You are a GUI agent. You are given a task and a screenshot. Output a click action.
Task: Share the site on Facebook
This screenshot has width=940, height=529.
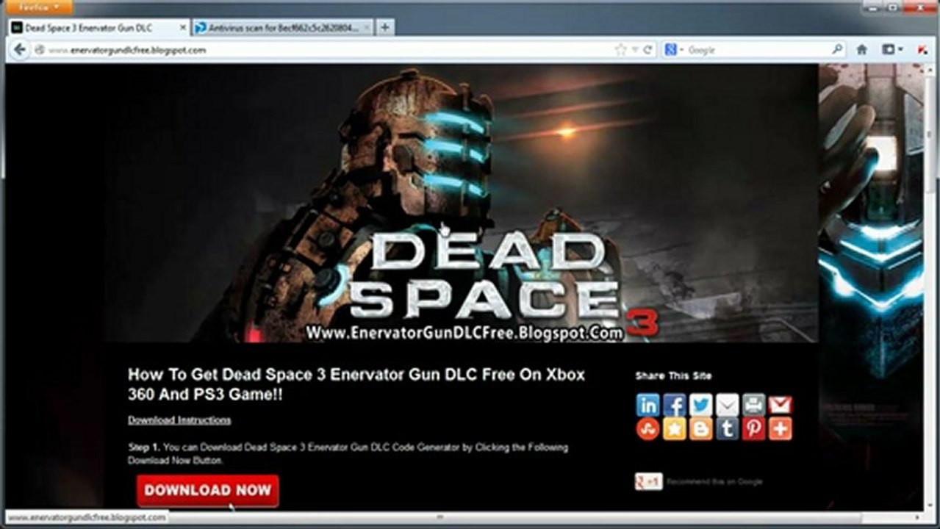pos(675,405)
